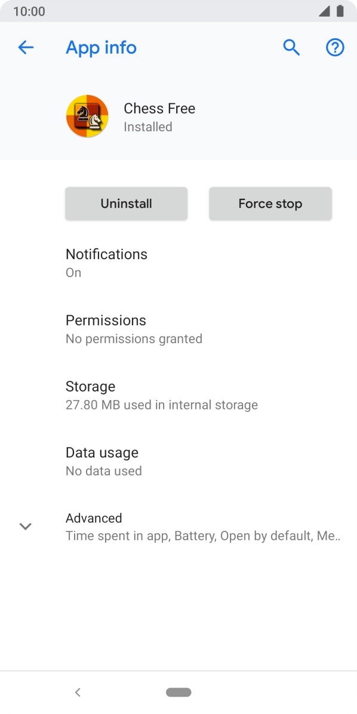This screenshot has width=357, height=714.
Task: Click the Chess Free app icon
Action: tap(87, 116)
